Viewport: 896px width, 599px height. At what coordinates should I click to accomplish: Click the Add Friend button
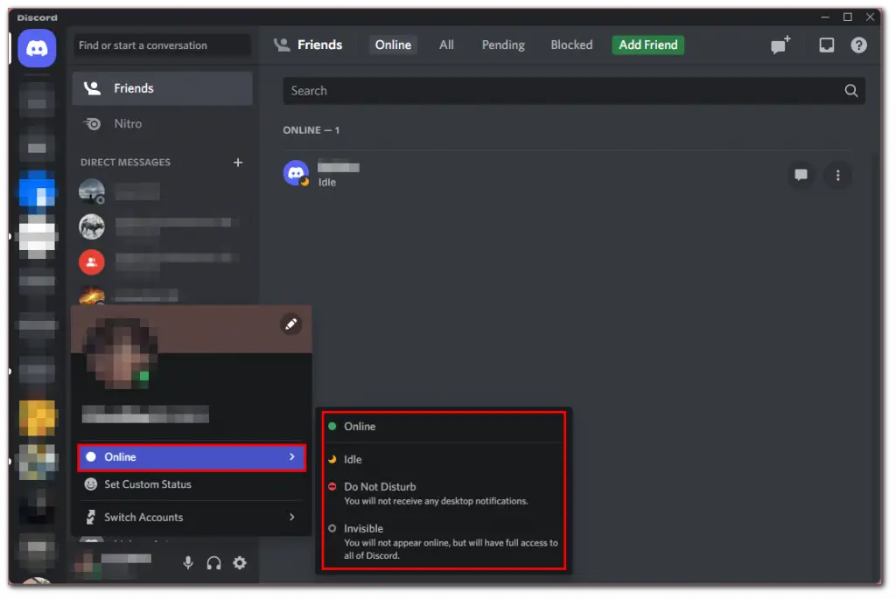647,45
